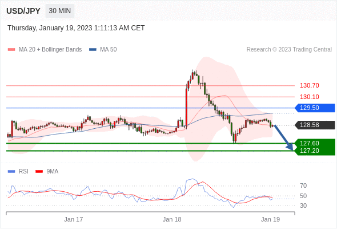Click the blue 129.50 pivot price tag
The width and height of the screenshot is (337, 229).
pos(315,108)
